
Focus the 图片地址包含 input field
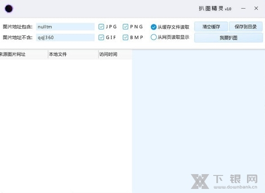pos(65,27)
